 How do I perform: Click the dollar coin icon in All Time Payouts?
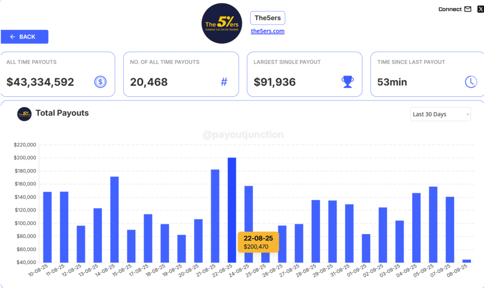coord(100,82)
